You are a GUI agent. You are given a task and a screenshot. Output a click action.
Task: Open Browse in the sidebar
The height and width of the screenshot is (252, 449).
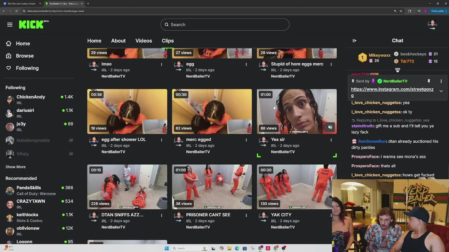pyautogui.click(x=25, y=56)
